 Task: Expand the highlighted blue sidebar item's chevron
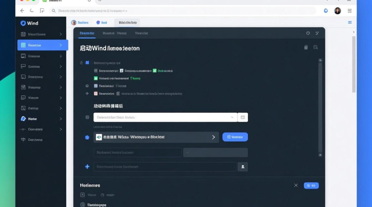61,45
